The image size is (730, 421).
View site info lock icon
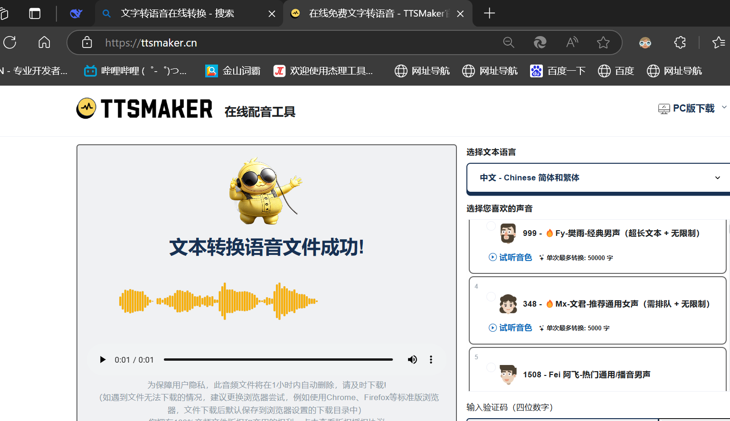87,43
